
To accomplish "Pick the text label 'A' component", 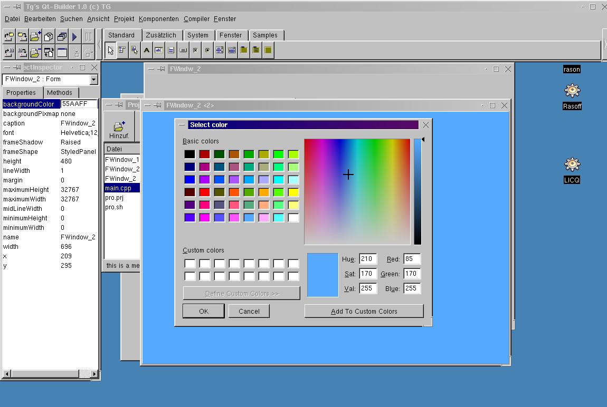I will (x=146, y=51).
